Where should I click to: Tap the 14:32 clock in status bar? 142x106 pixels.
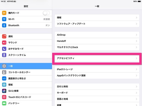pos(3,1)
